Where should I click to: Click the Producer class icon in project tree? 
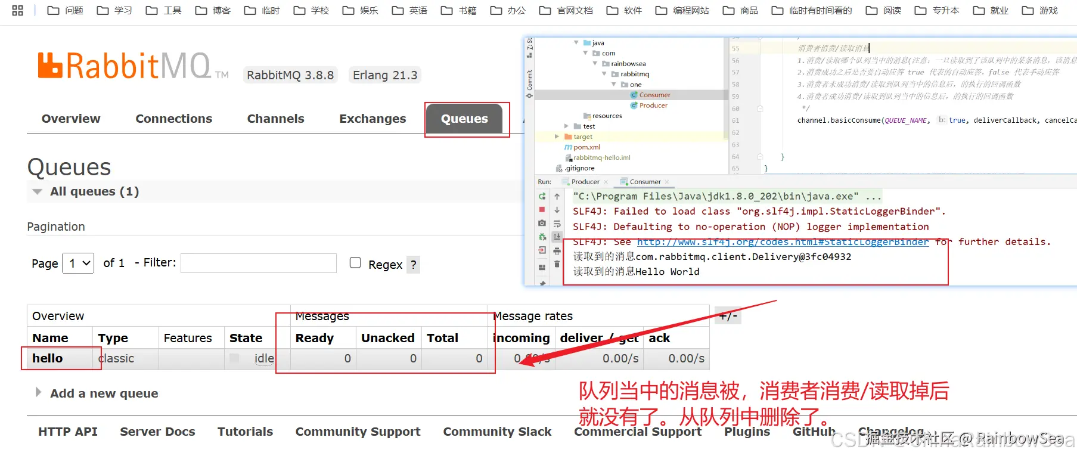[x=634, y=106]
